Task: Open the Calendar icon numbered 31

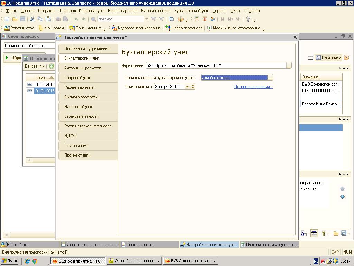Action: point(205,19)
